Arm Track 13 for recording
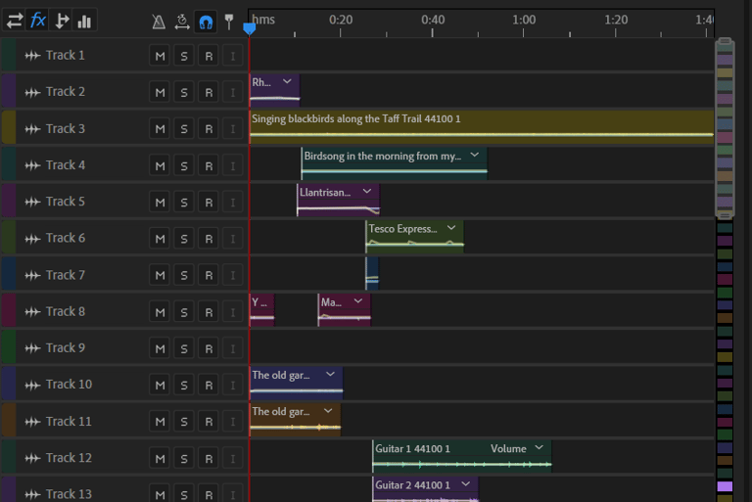The image size is (752, 502). (x=209, y=494)
